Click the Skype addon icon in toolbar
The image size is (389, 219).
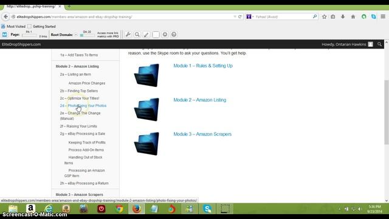click(374, 17)
